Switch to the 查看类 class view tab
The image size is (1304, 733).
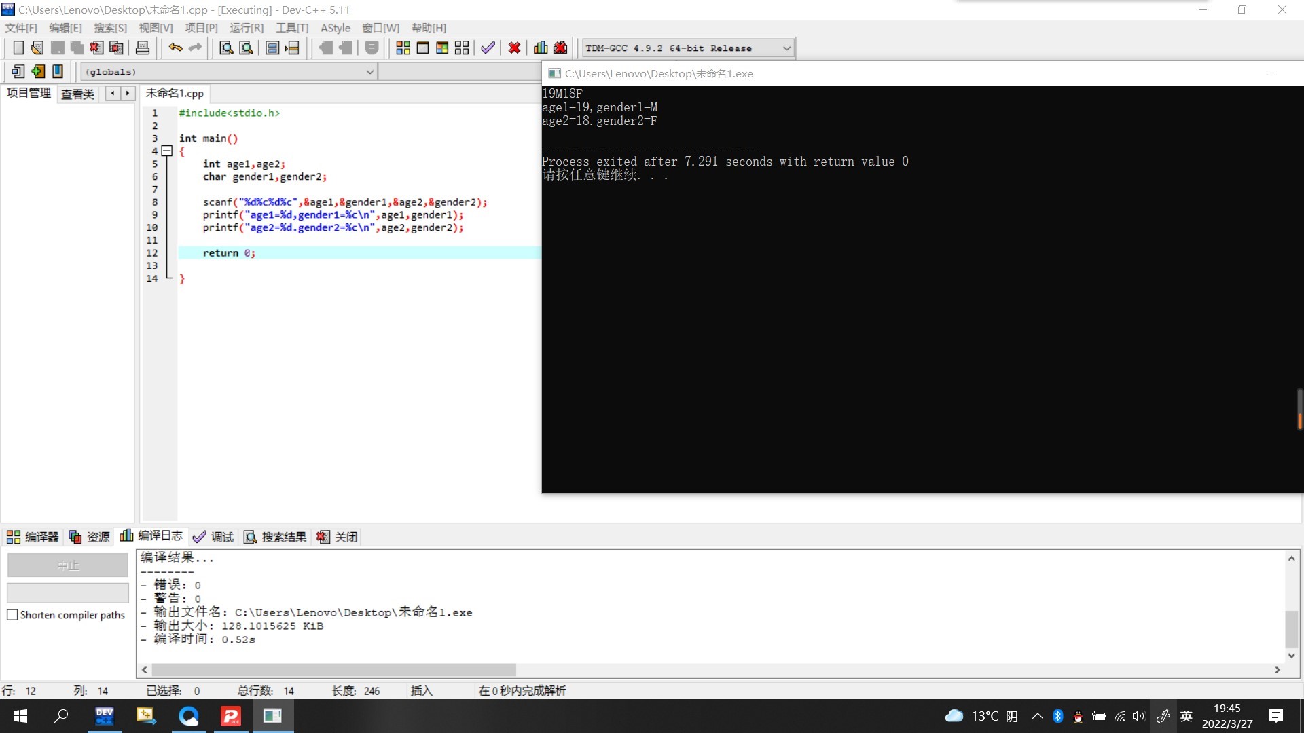77,94
